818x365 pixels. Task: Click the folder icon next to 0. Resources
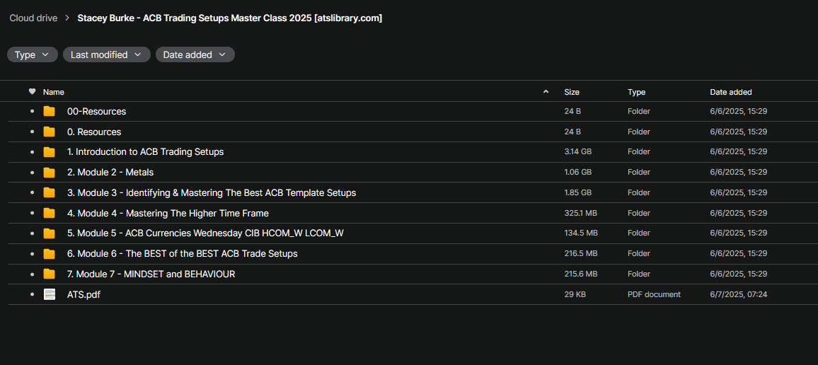click(x=49, y=132)
